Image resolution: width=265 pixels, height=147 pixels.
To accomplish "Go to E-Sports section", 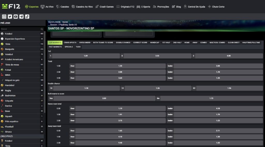I will 143,7.
